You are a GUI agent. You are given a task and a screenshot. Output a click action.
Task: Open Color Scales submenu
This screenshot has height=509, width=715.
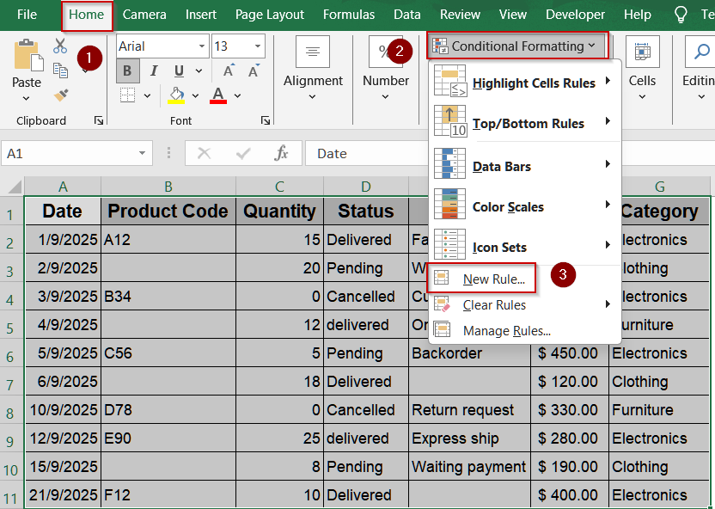[524, 206]
